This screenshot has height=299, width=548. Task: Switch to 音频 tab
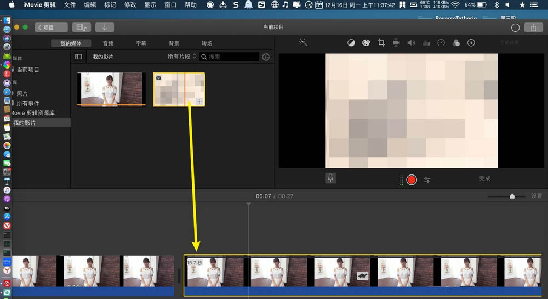tap(108, 43)
